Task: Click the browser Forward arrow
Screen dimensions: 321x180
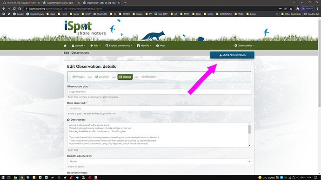Action: click(x=9, y=9)
